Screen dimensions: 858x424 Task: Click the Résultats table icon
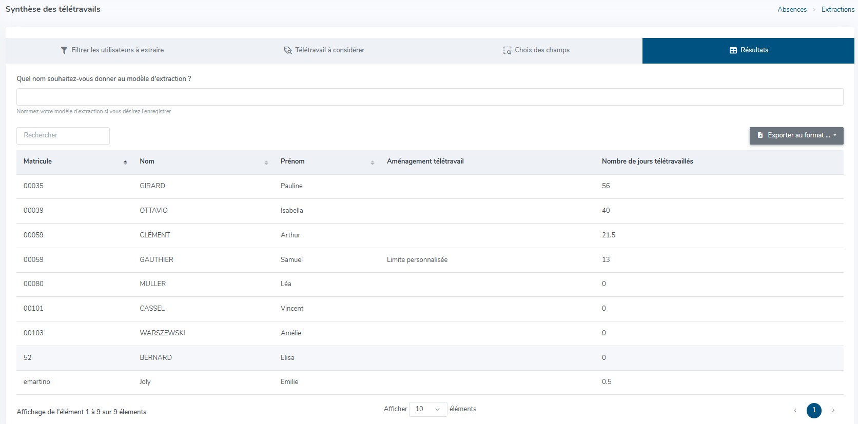(x=733, y=50)
